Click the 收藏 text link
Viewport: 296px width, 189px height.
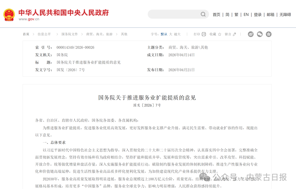pyautogui.click(x=213, y=34)
